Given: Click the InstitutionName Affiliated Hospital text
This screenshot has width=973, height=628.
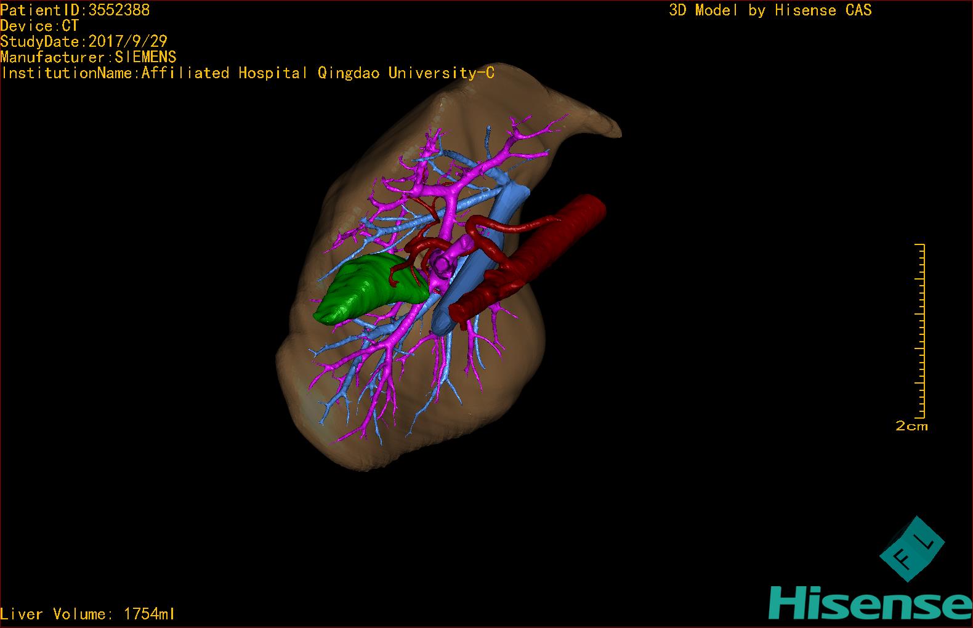Looking at the screenshot, I should [x=248, y=73].
